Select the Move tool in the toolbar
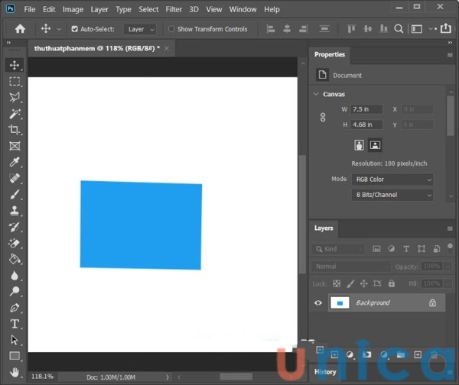The height and width of the screenshot is (385, 459). pyautogui.click(x=15, y=65)
